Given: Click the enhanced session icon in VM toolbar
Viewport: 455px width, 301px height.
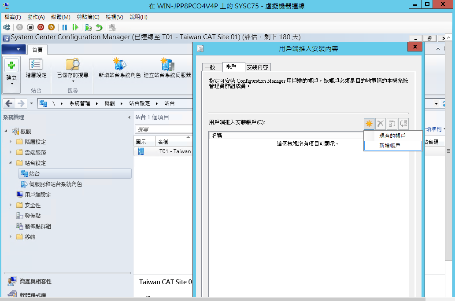Looking at the screenshot, I should 112,27.
